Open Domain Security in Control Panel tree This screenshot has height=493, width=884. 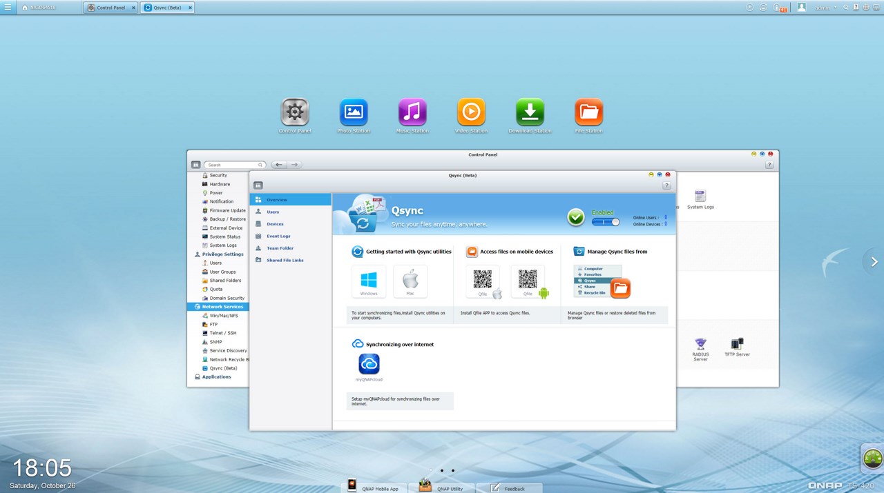tap(227, 299)
